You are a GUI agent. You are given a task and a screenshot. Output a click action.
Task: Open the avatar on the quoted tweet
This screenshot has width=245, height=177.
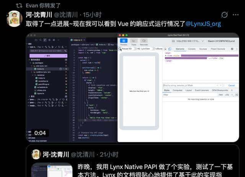tap(36, 154)
